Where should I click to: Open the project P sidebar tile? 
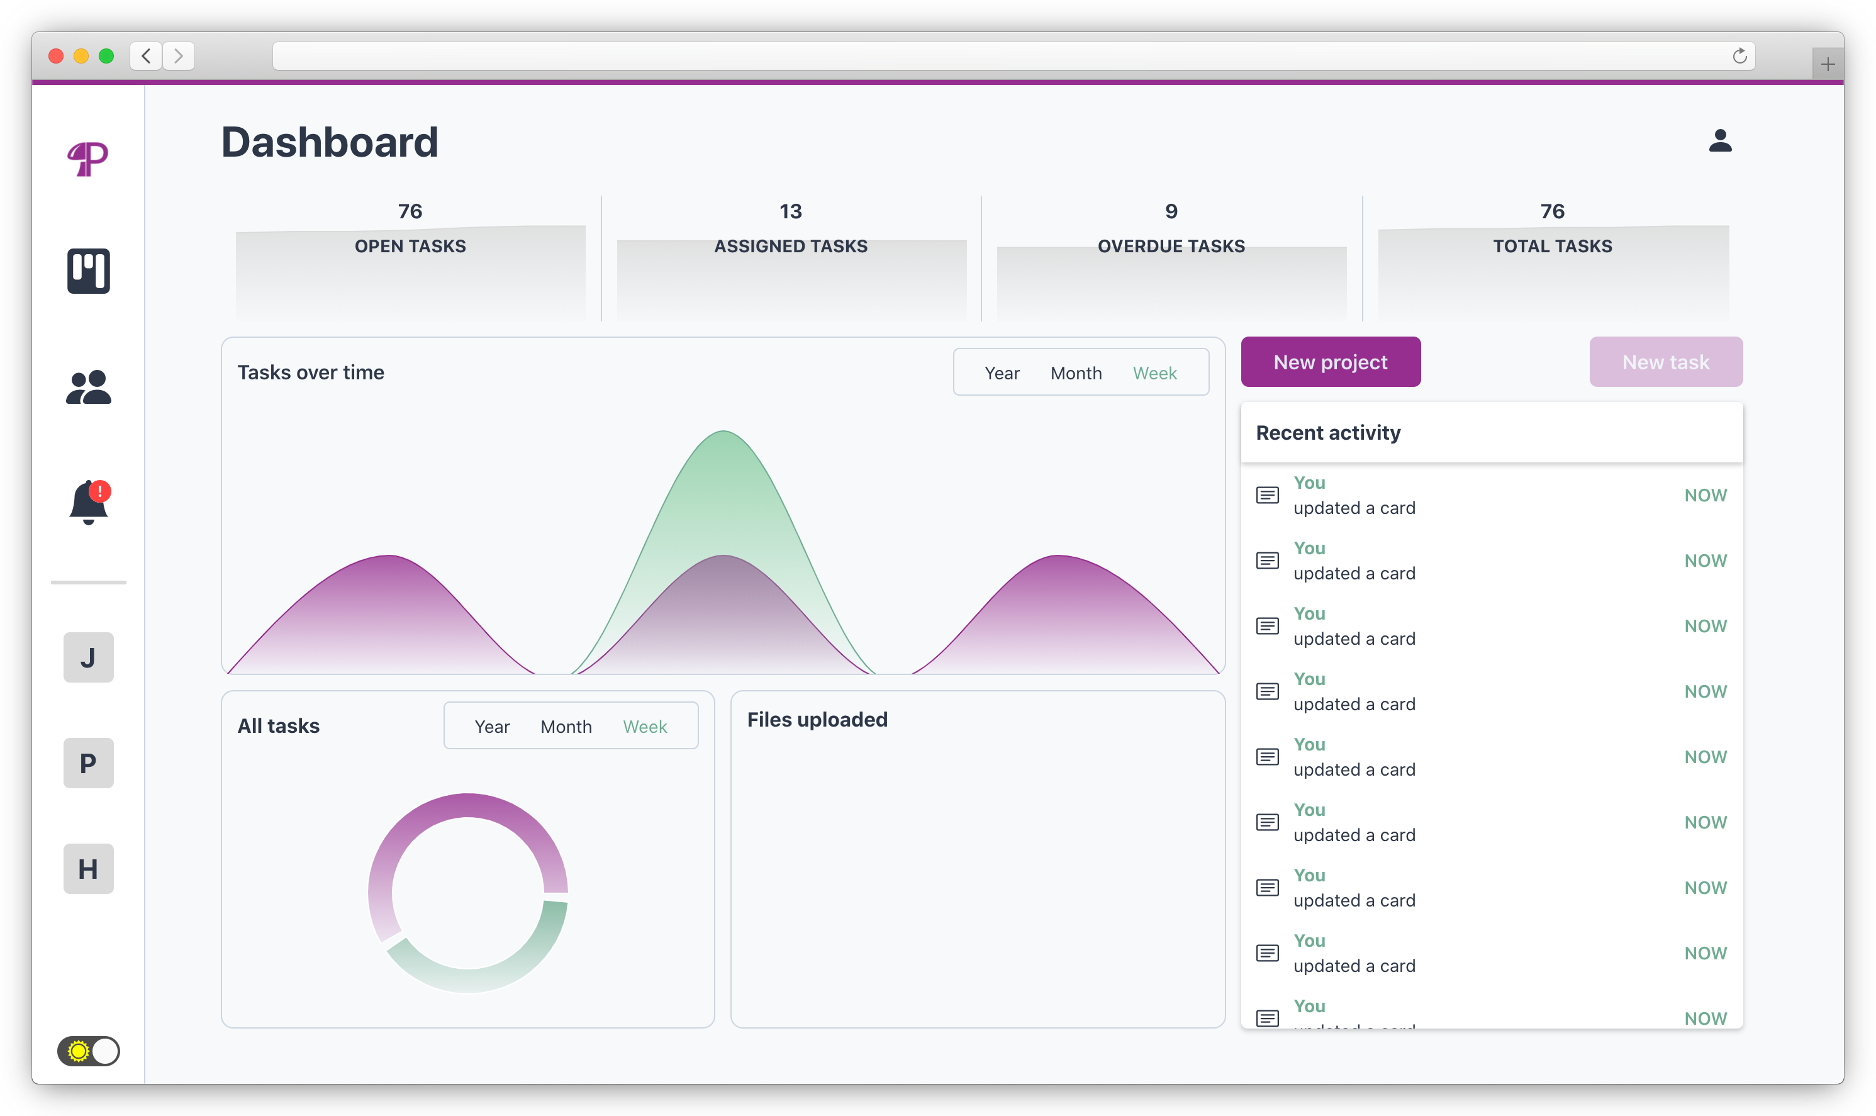point(88,763)
